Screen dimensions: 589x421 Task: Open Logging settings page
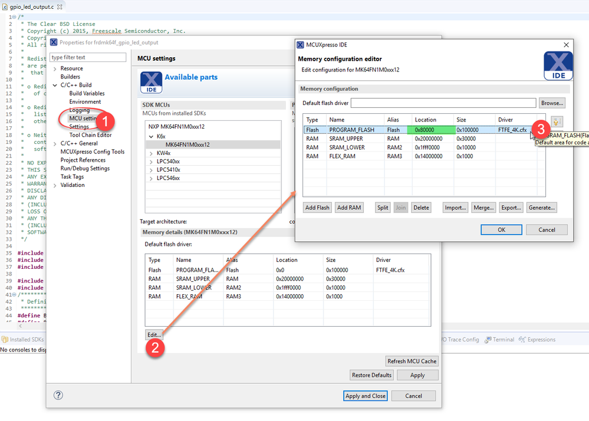tap(79, 110)
